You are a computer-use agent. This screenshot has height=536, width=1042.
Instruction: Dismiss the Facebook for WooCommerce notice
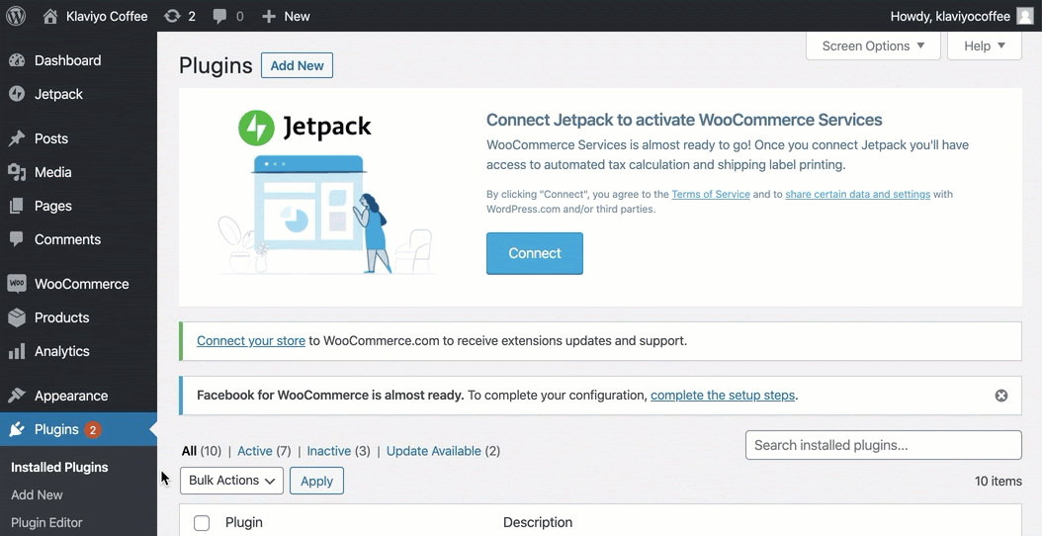point(1000,396)
